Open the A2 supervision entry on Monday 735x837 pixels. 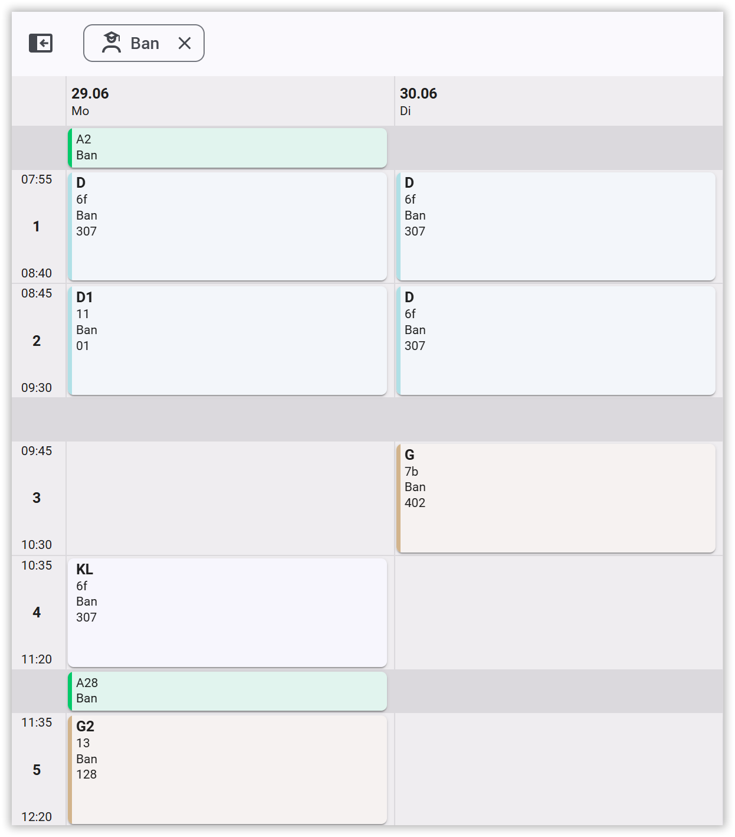[x=228, y=148]
